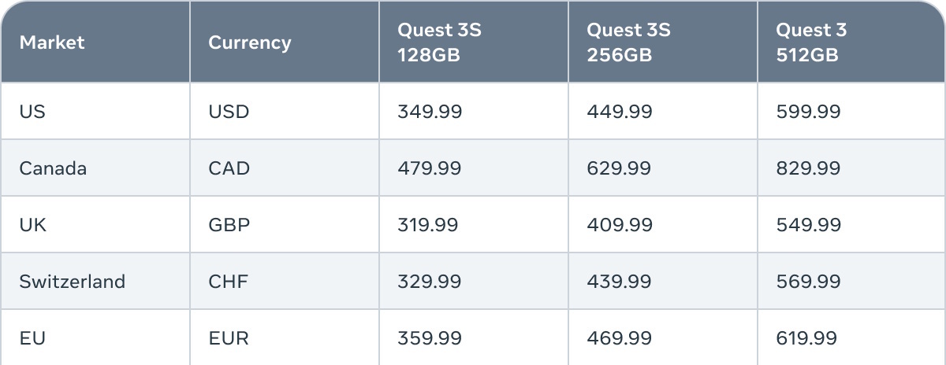Click the Canada market cell
The height and width of the screenshot is (365, 946).
(x=53, y=168)
